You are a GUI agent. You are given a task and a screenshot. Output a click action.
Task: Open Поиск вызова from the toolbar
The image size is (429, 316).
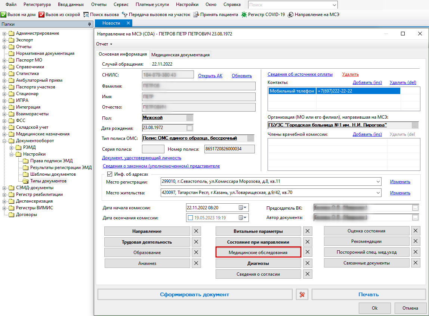(86, 15)
